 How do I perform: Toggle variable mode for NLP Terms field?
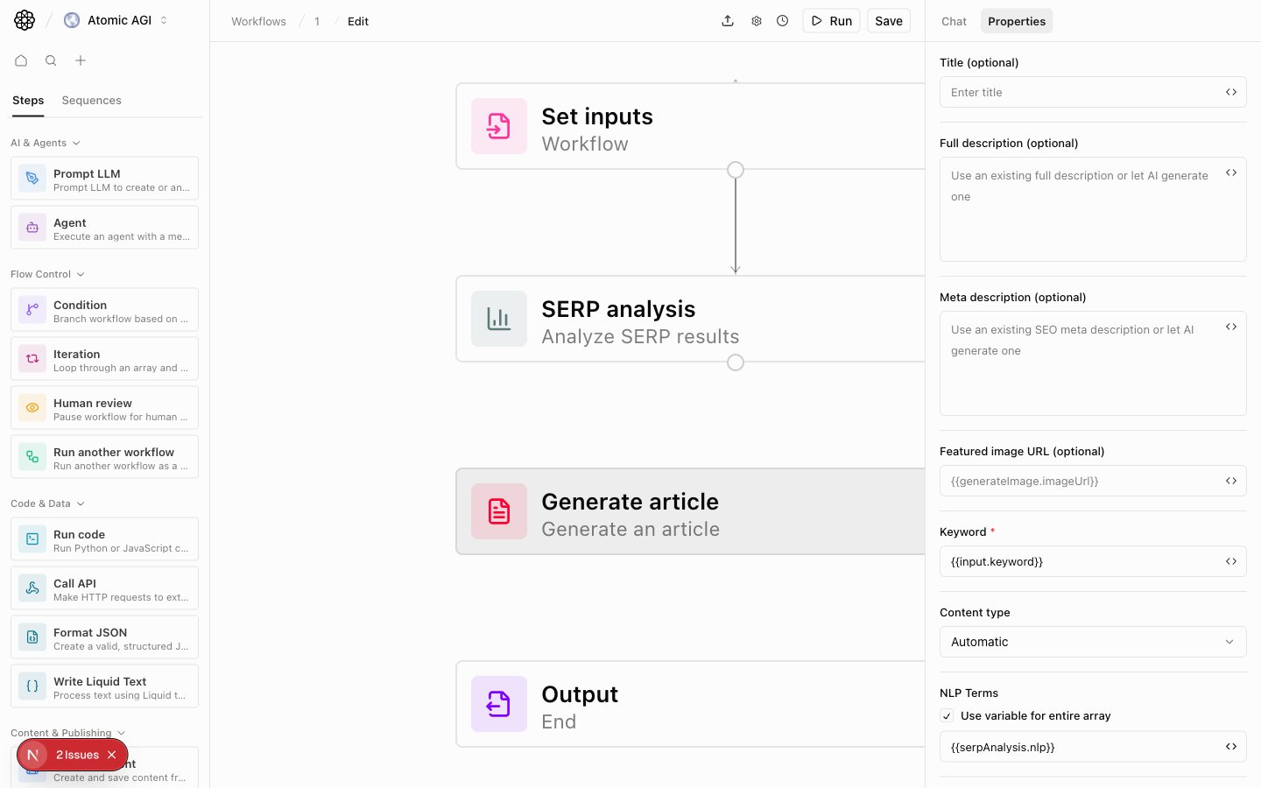pos(1231,747)
